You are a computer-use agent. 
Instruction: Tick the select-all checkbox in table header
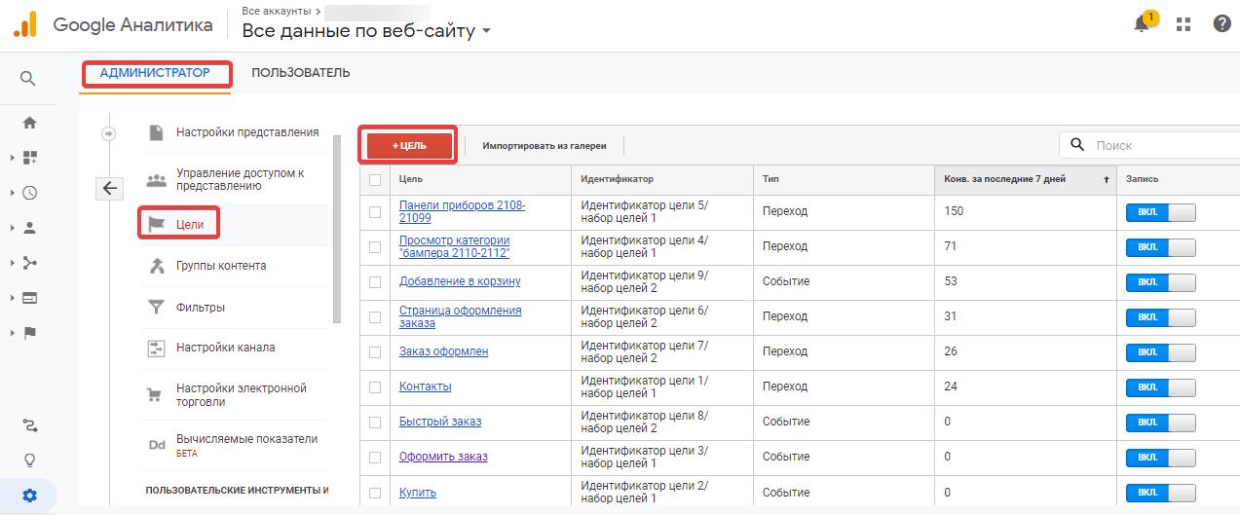[375, 180]
